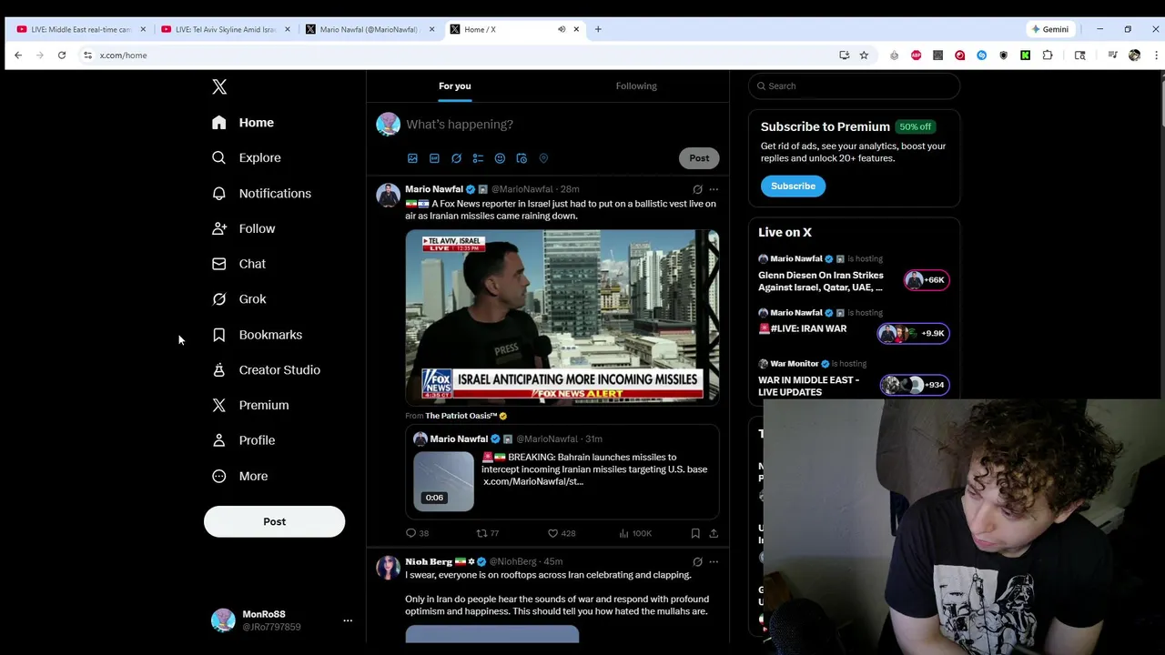Open Profile in the sidebar
Viewport: 1165px width, 655px height.
[244, 440]
